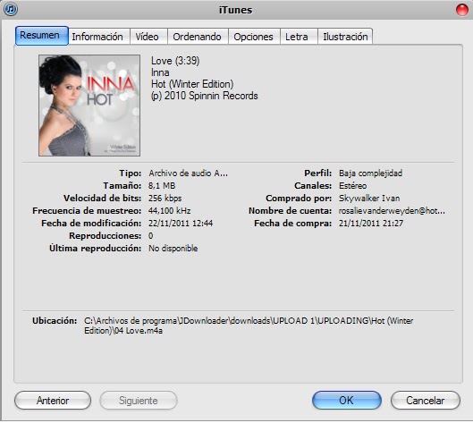Image resolution: width=473 pixels, height=423 pixels.
Task: Click the Tamaño value "8,1 MB"
Action: [162, 185]
